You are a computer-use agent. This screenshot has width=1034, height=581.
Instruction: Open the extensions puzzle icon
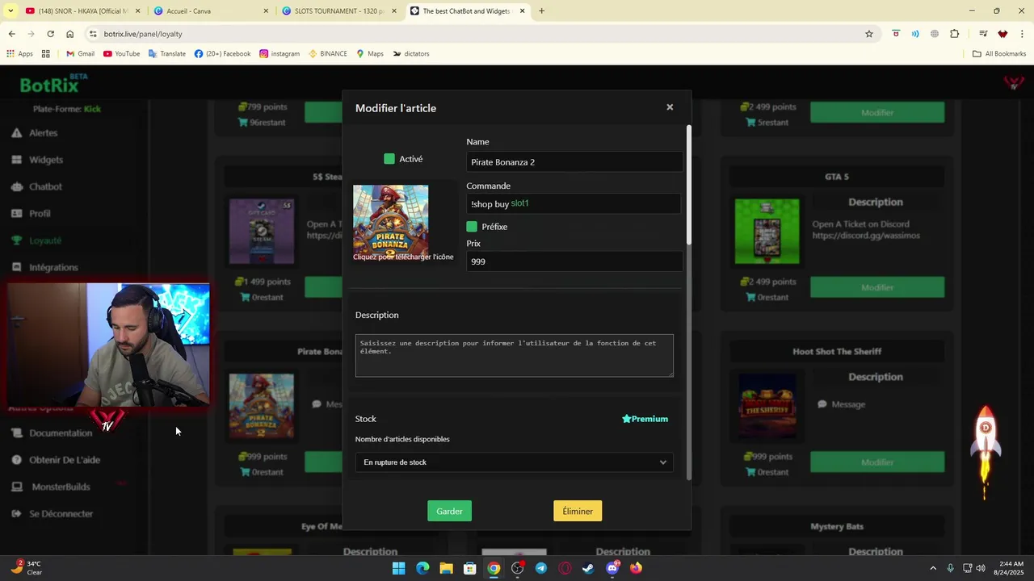click(x=954, y=34)
